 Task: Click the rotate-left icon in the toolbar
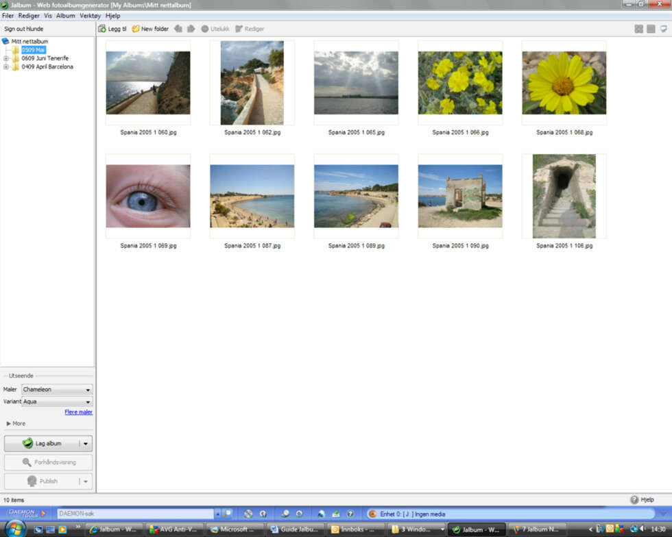coord(178,29)
